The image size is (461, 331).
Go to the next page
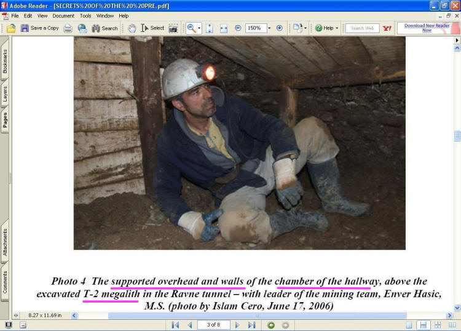(237, 325)
